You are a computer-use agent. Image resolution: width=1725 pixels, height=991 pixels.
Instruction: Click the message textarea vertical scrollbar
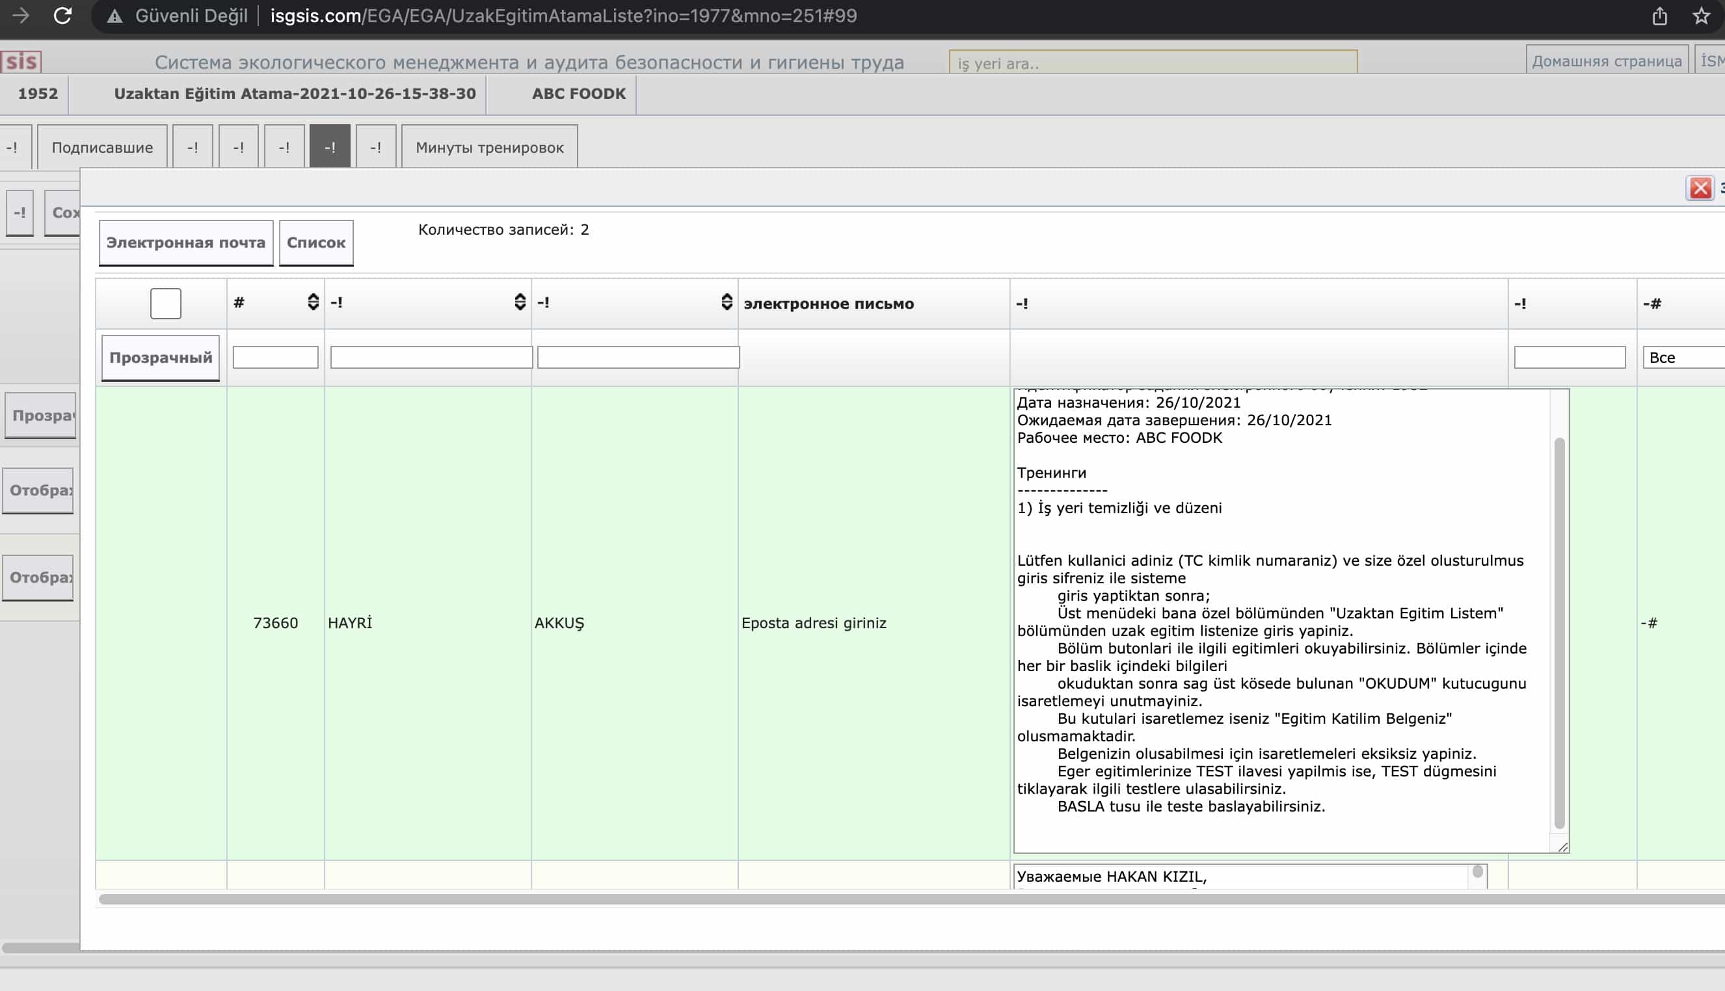point(1559,633)
